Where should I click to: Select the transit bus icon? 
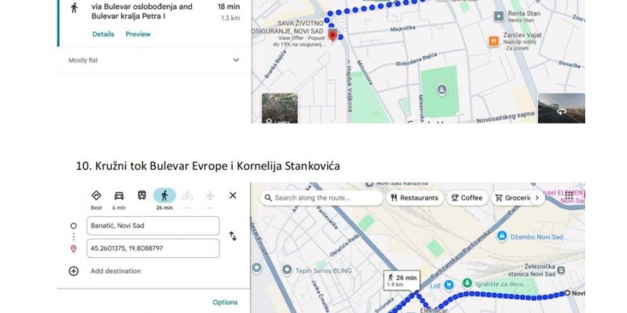[142, 196]
